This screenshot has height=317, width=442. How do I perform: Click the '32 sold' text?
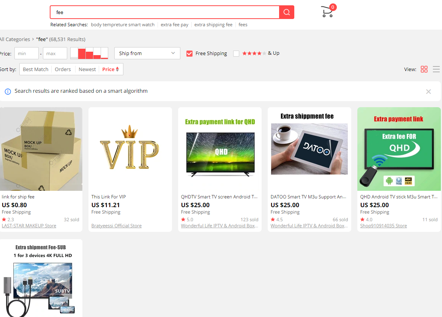pos(71,219)
